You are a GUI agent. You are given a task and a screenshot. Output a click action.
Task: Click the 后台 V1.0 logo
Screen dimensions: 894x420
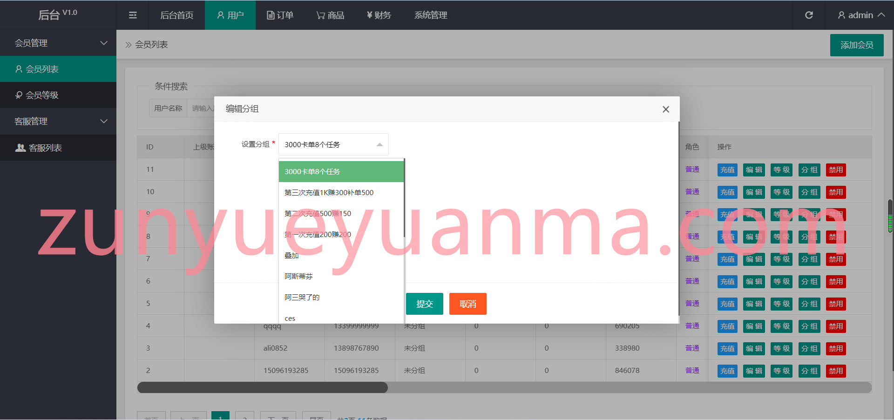point(58,15)
